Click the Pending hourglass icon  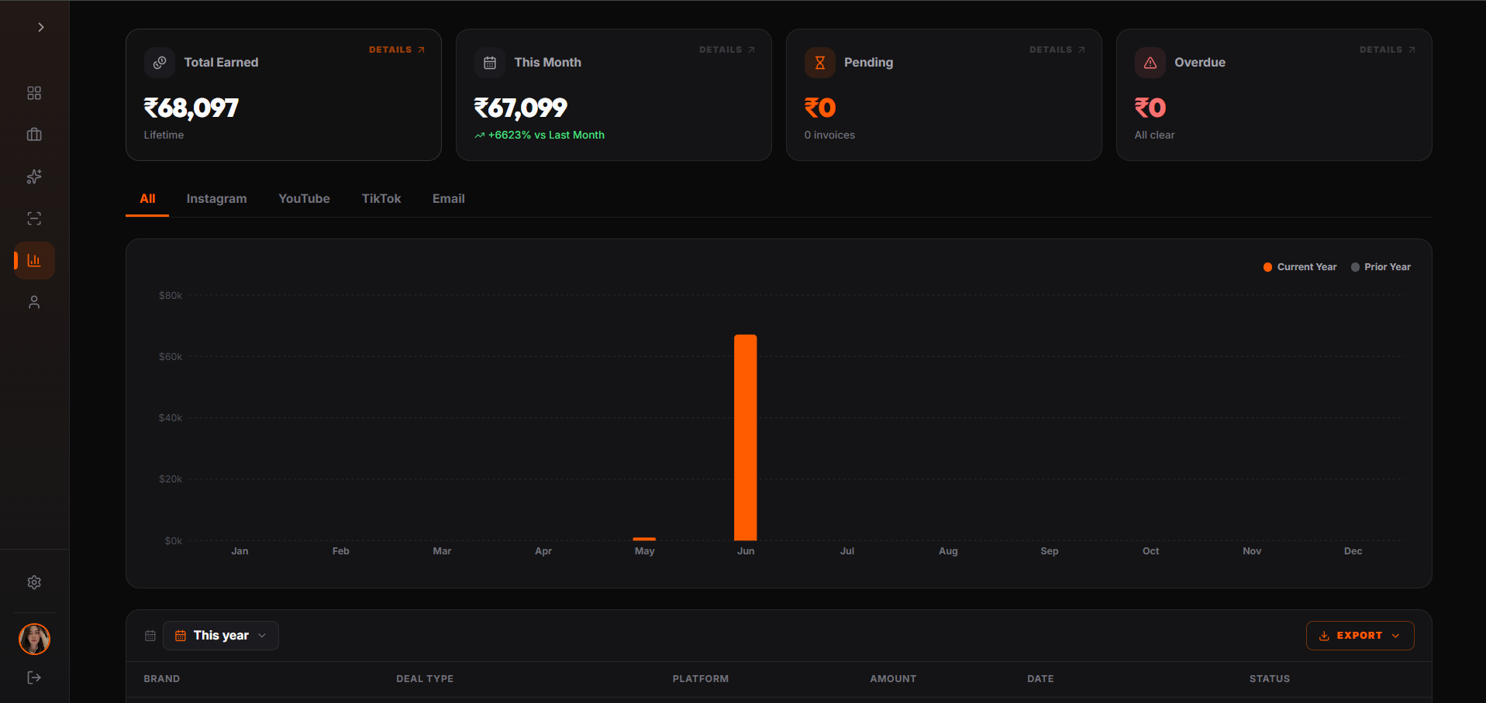coord(820,63)
